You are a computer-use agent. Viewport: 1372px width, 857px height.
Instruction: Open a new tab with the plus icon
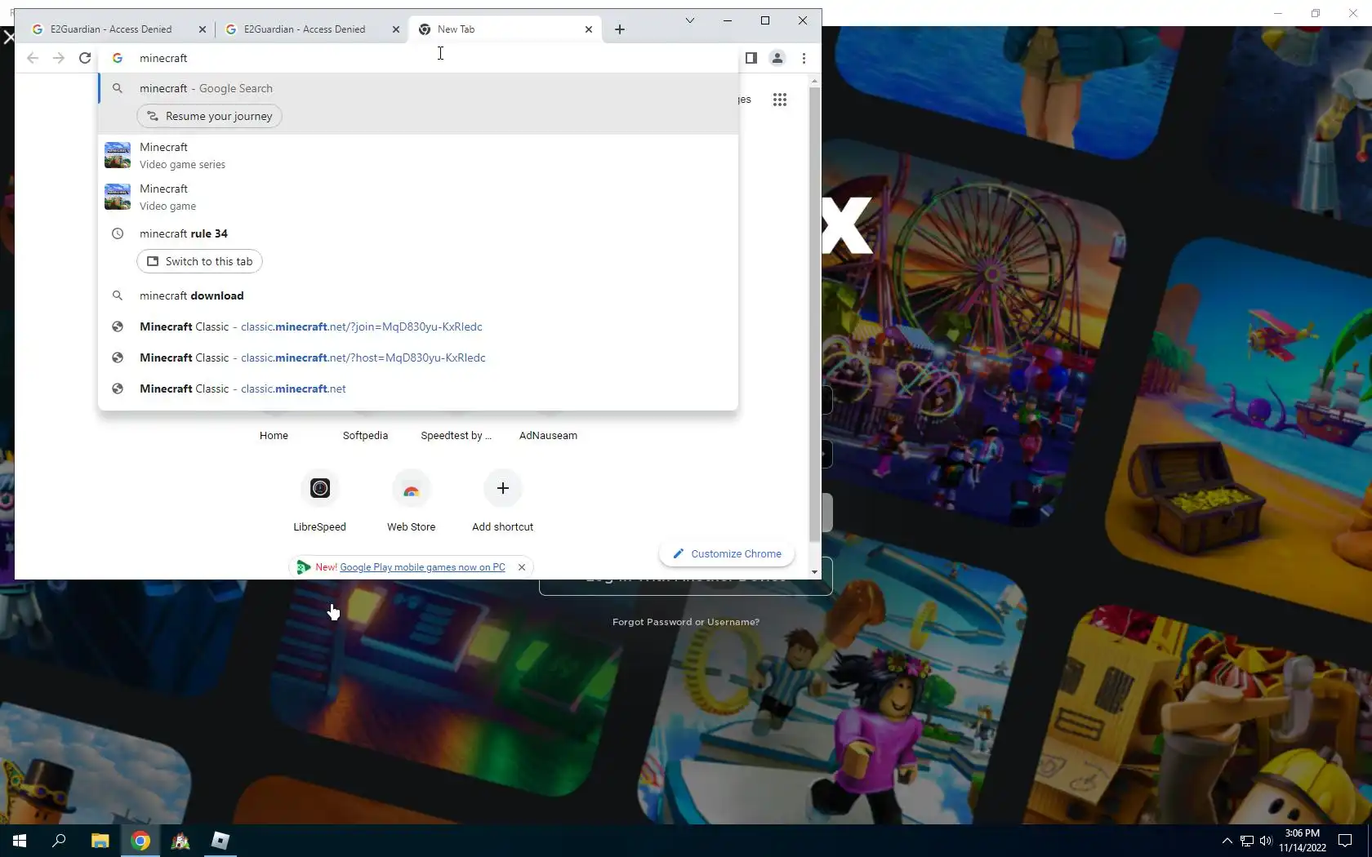coord(620,29)
